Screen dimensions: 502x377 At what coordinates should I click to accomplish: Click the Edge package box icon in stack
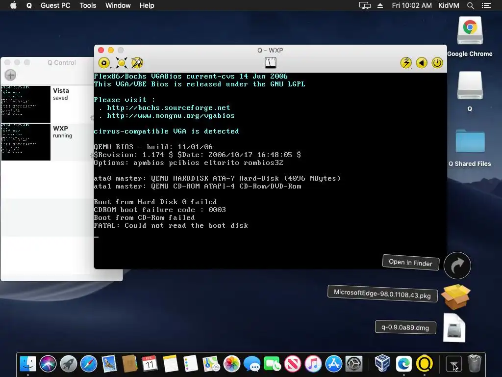point(455,297)
